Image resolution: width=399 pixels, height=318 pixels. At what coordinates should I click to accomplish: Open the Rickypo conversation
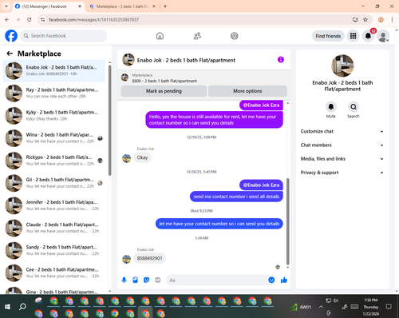53,161
